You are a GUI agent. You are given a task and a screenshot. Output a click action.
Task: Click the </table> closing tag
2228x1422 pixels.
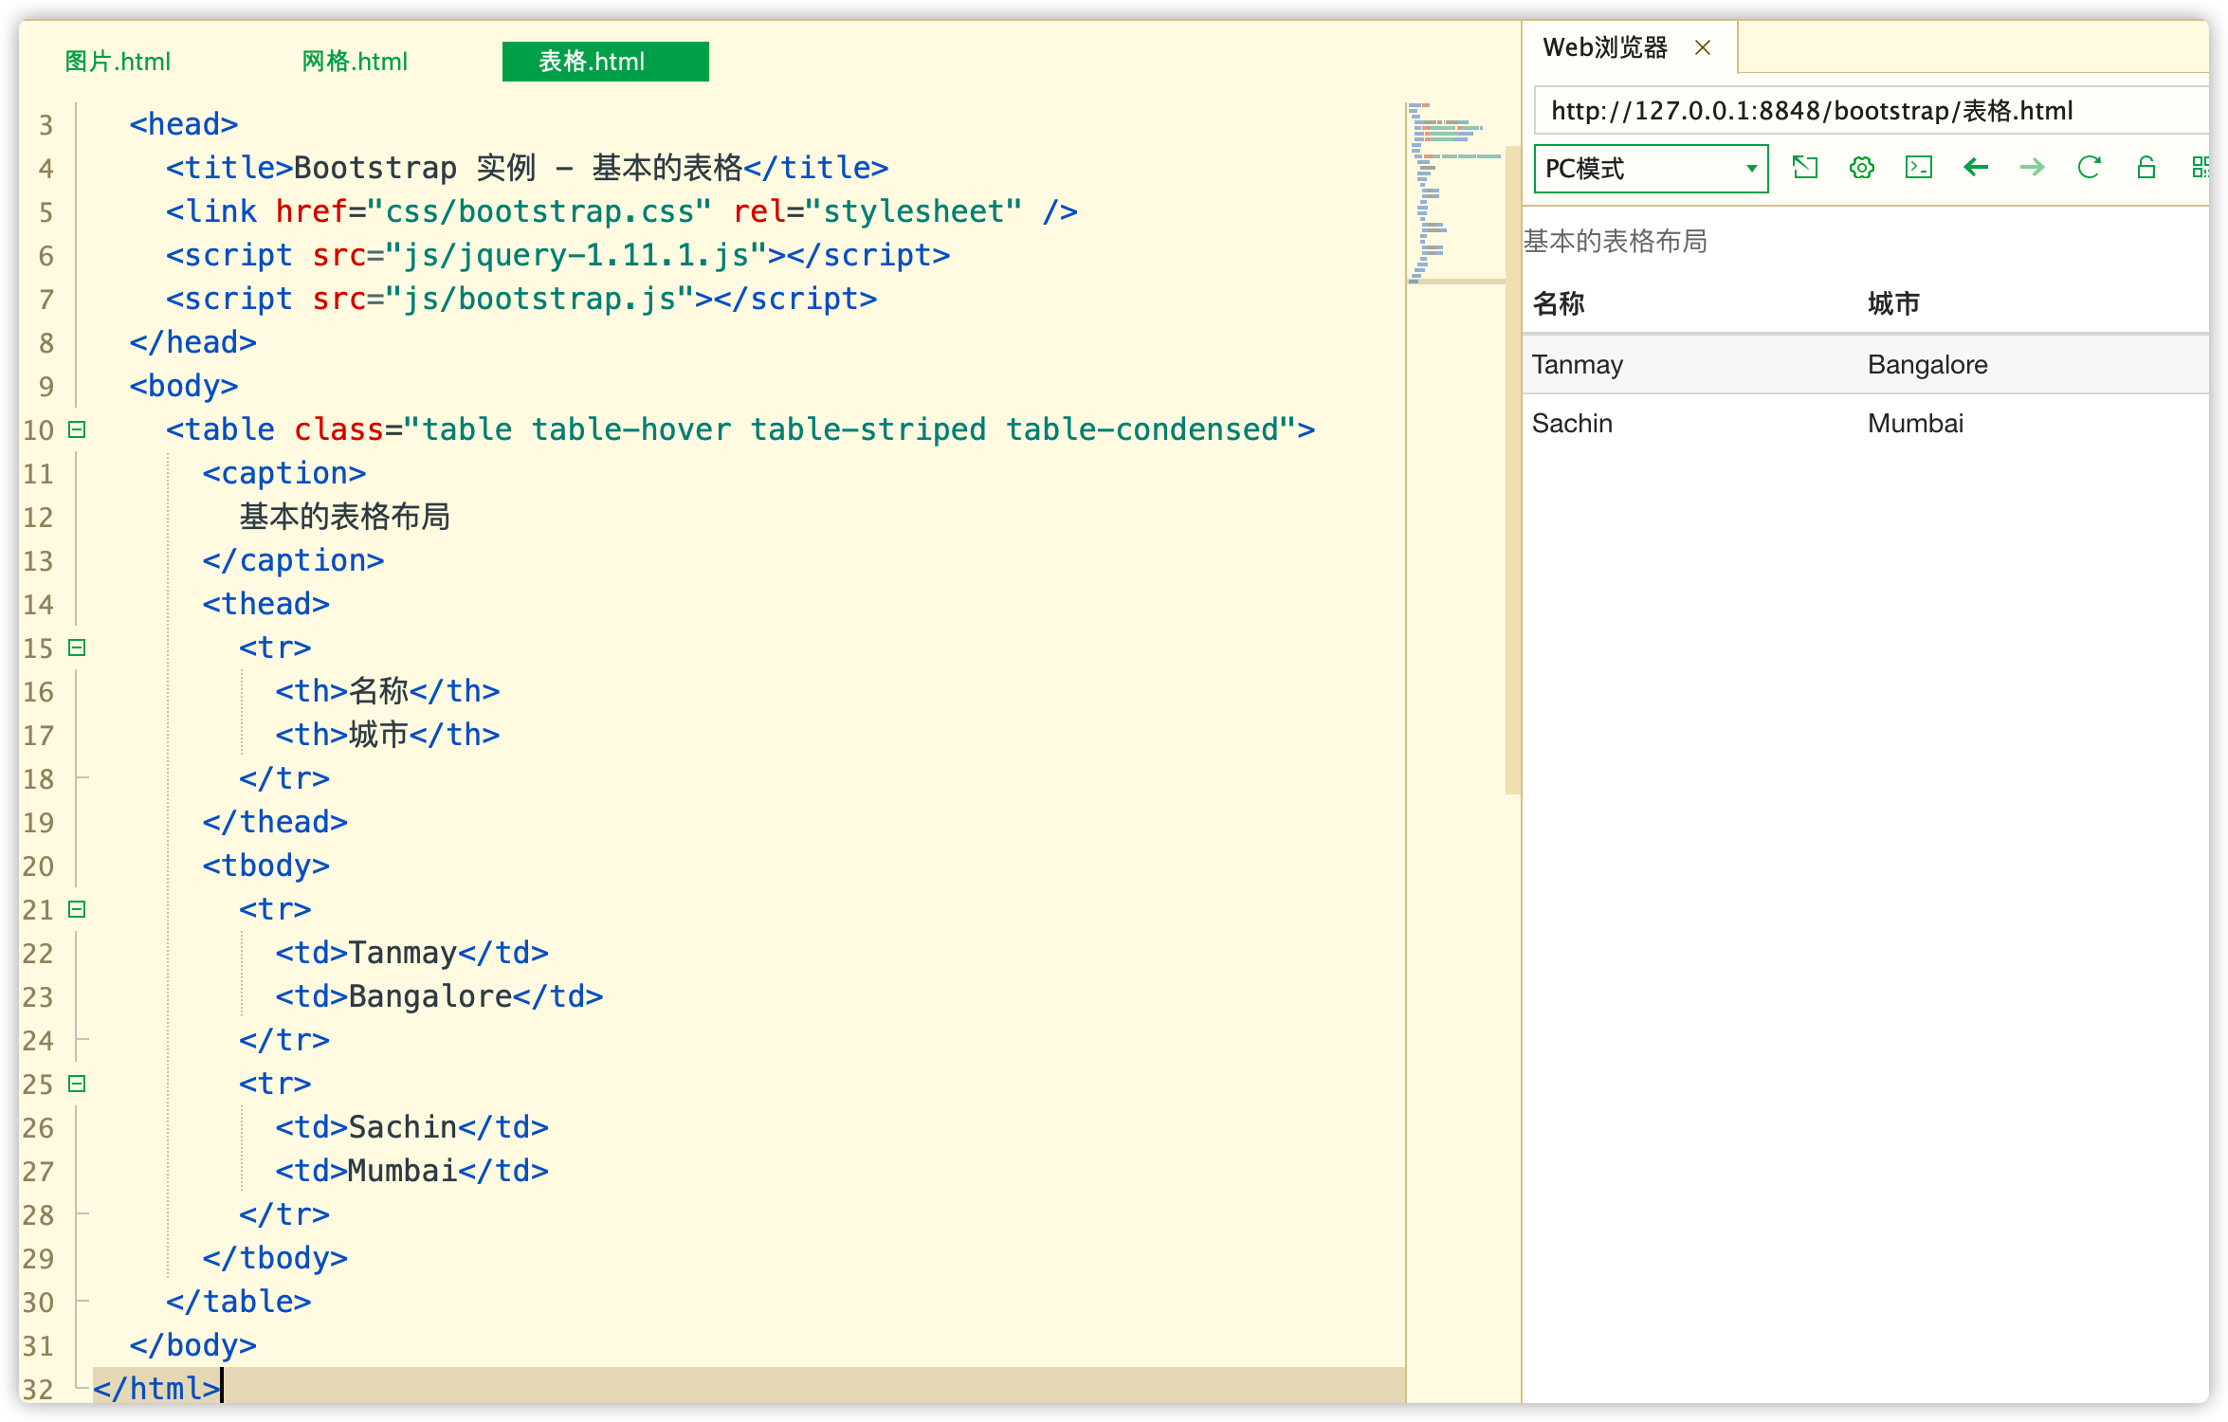(239, 1302)
